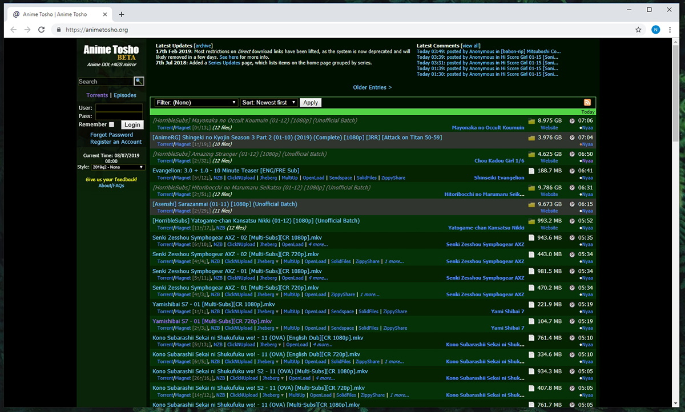Open 'Give us your feedback!' link
Viewport: 685px width, 412px height.
pyautogui.click(x=111, y=179)
